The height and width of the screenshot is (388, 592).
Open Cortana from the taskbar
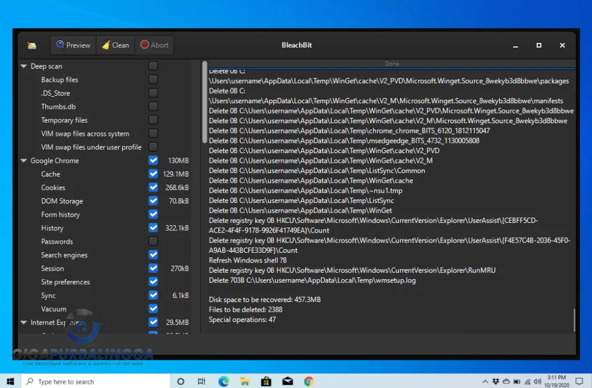click(x=181, y=382)
